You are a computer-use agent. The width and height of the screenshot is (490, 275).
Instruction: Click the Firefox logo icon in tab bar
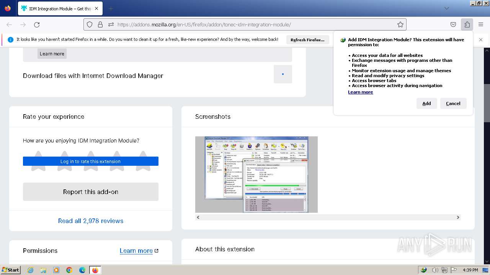tap(8, 8)
